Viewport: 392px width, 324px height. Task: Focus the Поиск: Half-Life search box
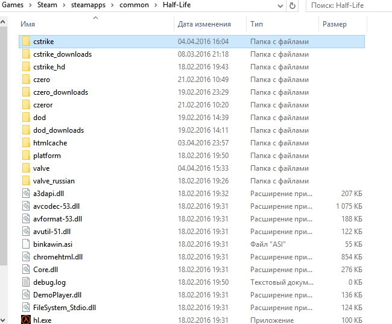pos(349,5)
